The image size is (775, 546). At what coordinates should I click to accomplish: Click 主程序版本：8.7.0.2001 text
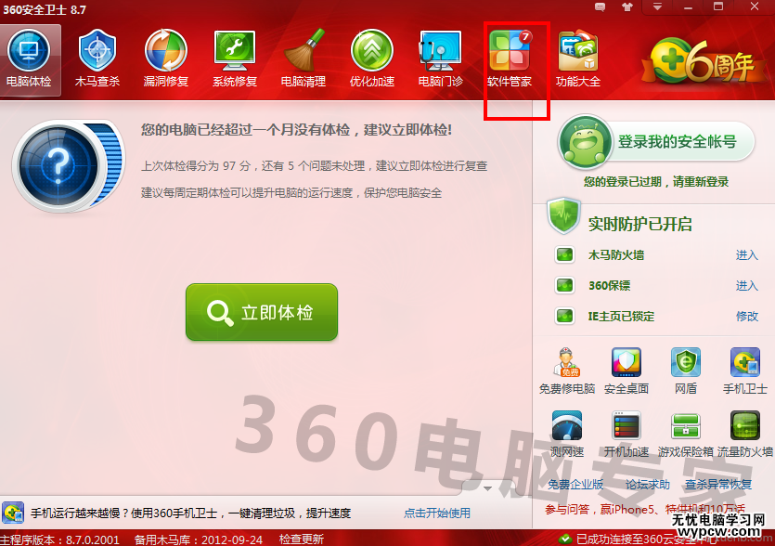tap(59, 539)
